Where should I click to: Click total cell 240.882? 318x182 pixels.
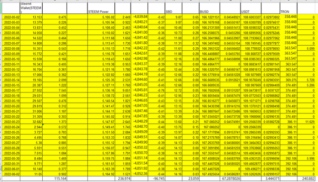307,179
